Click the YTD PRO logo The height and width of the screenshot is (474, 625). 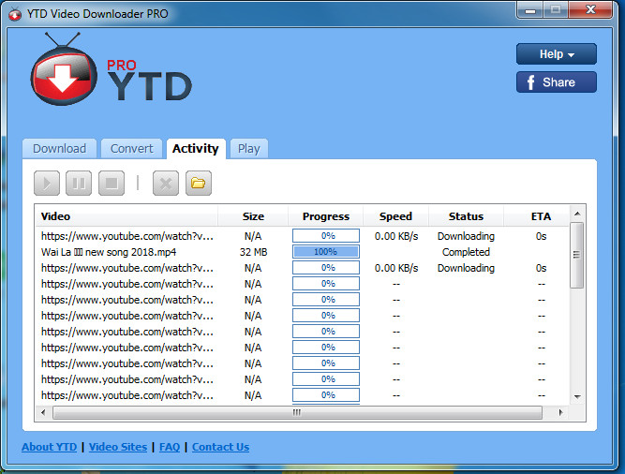click(112, 69)
